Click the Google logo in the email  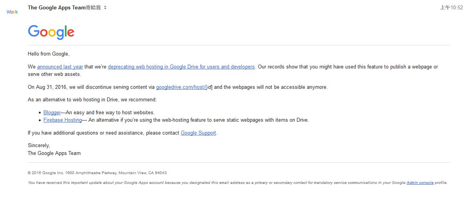51,32
